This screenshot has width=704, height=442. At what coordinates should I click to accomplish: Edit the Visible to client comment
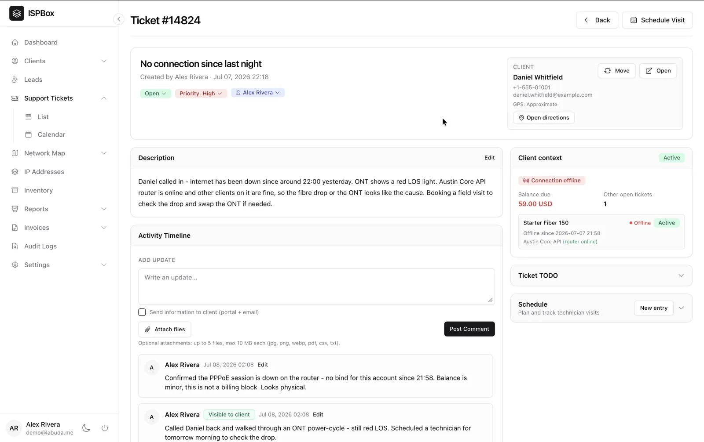coord(318,415)
